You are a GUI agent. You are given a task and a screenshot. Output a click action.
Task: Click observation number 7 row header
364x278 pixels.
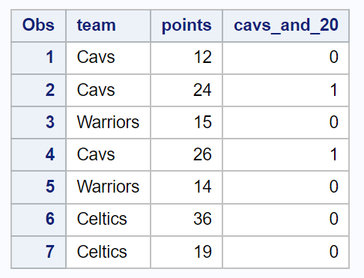click(x=38, y=252)
